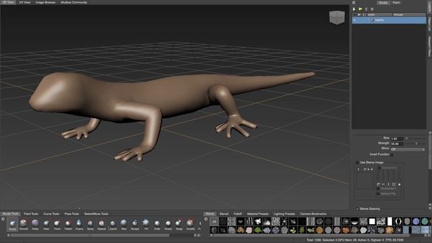
Task: Open the stamp tray options circle
Action: pyautogui.click(x=206, y=219)
